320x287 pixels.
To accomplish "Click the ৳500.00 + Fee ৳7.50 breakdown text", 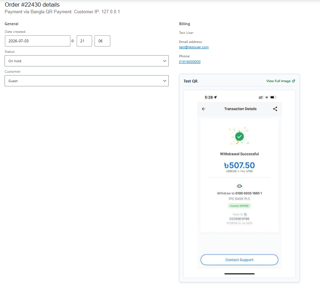I will (x=239, y=171).
